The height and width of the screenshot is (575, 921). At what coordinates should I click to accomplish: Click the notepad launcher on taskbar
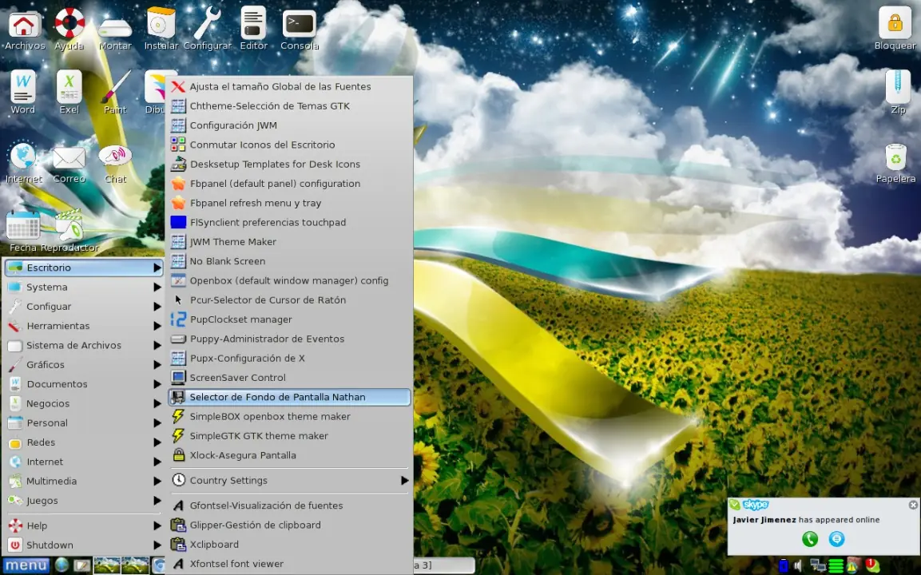tap(81, 565)
